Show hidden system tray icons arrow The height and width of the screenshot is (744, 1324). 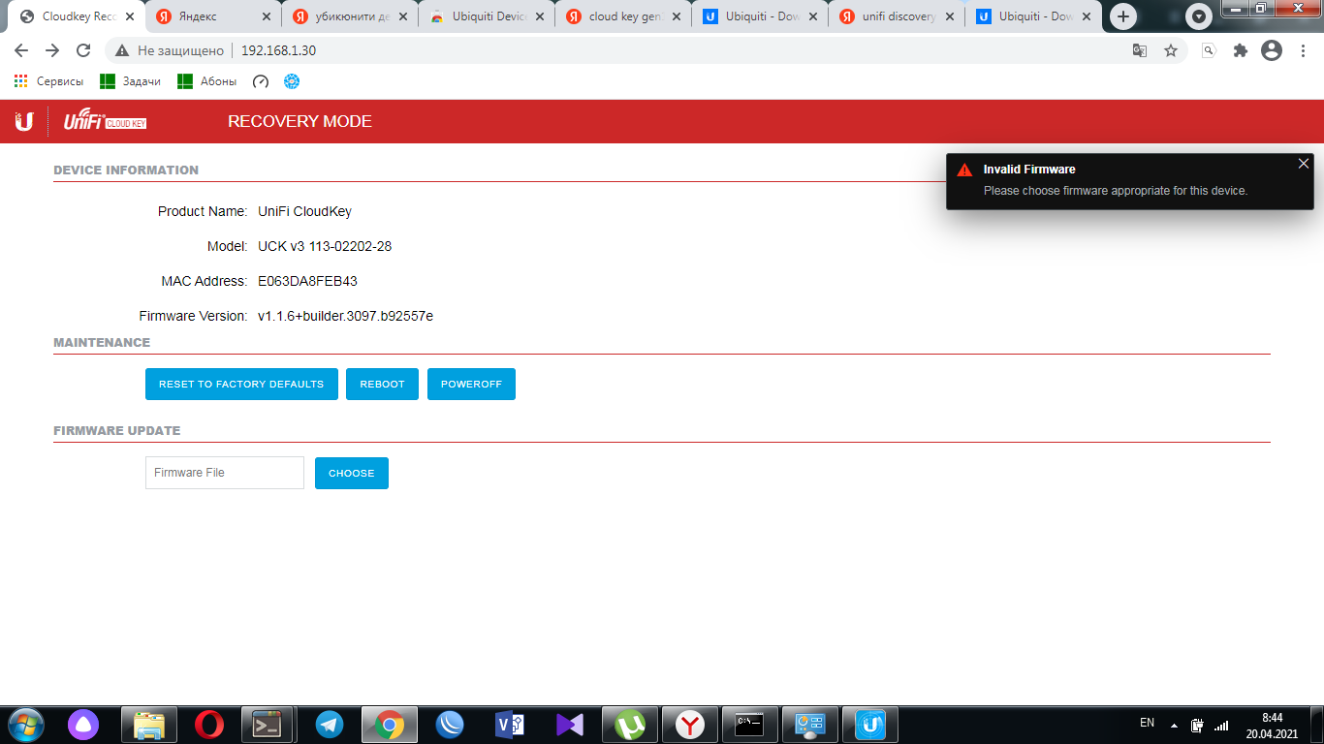tap(1175, 725)
